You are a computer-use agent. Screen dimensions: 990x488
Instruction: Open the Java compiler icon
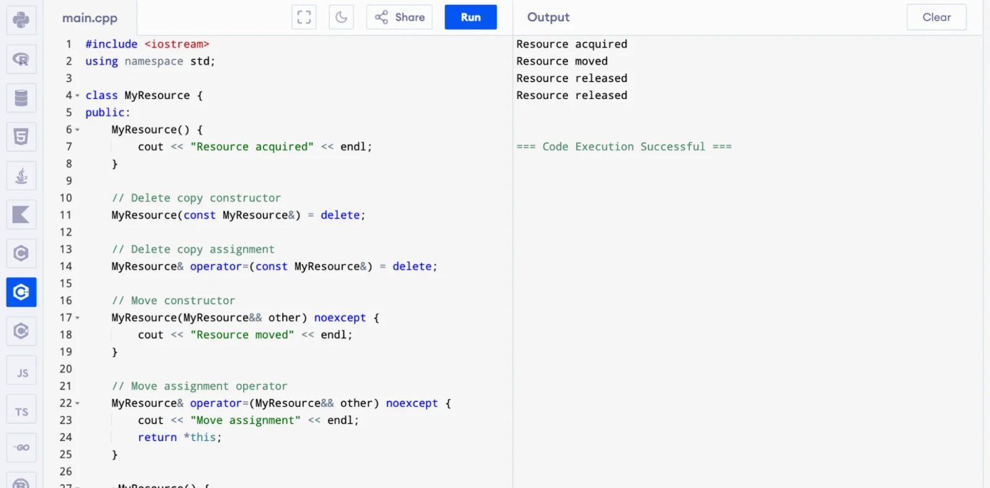coord(21,176)
